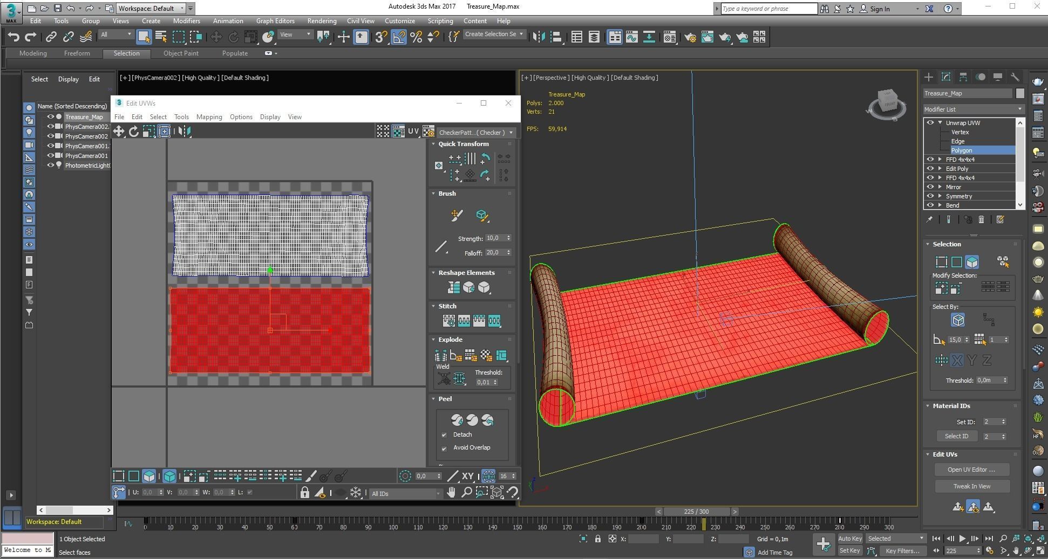Toggle visibility of the Mirror modifier
Screen dimensions: 1048x559
click(930, 187)
